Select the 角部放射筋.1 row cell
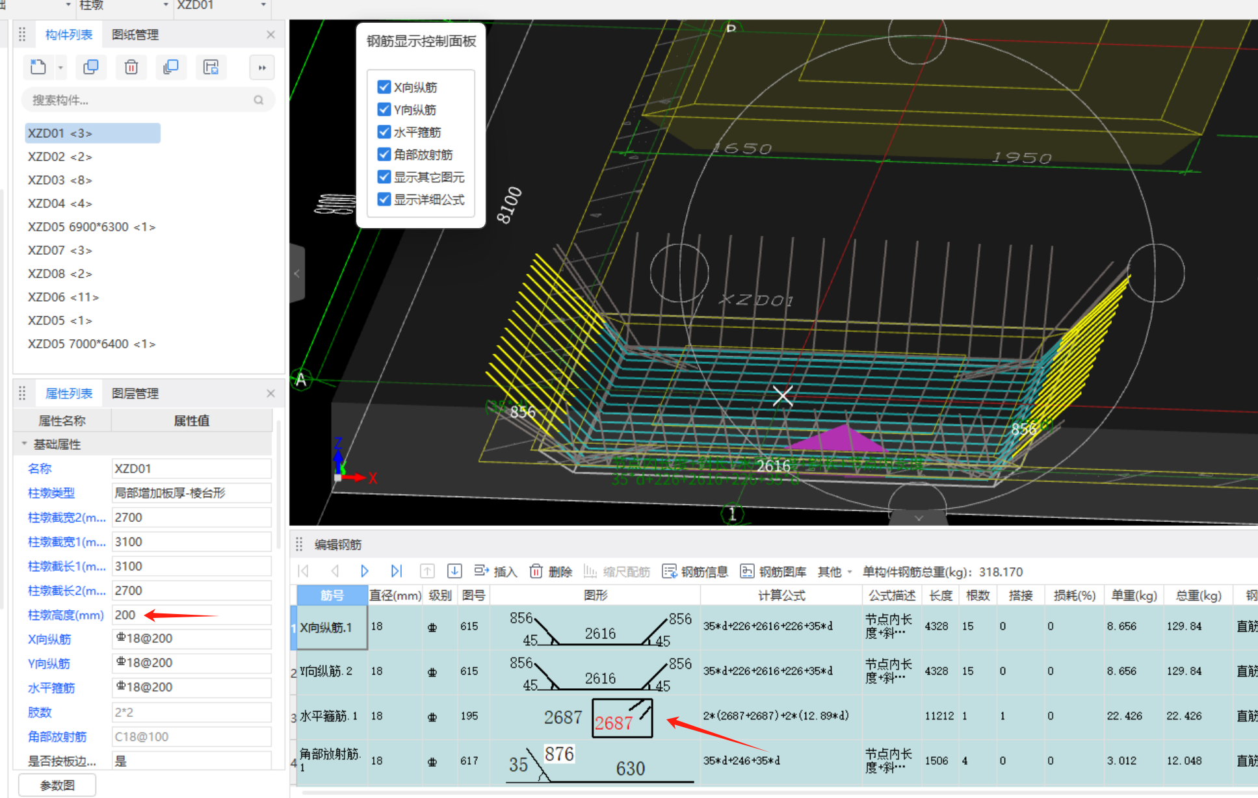The image size is (1258, 798). (332, 761)
